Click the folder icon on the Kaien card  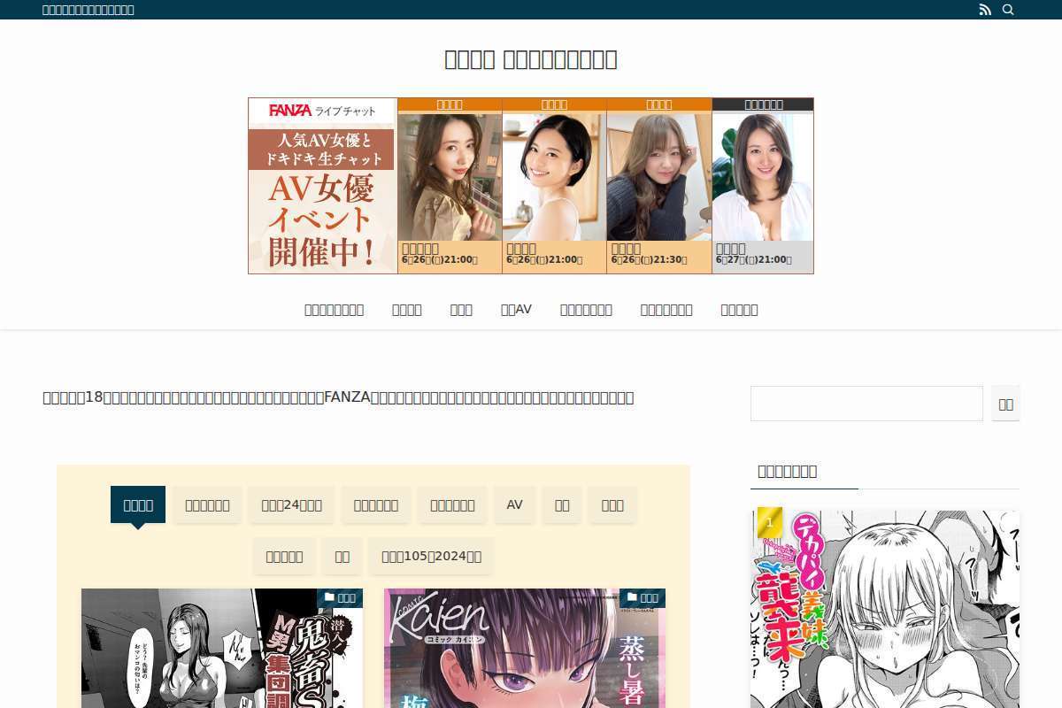tap(633, 597)
